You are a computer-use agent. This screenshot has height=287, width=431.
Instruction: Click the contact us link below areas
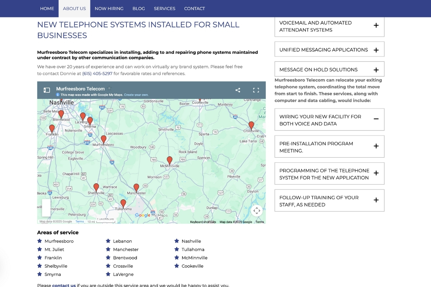(64, 285)
